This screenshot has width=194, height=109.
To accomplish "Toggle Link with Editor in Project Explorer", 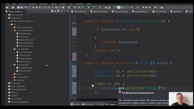I will [x=55, y=11].
